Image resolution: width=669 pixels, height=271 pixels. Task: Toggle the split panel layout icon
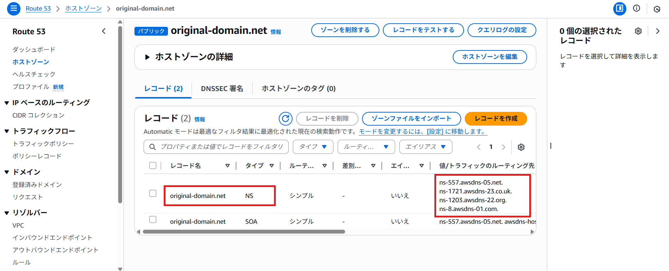620,8
